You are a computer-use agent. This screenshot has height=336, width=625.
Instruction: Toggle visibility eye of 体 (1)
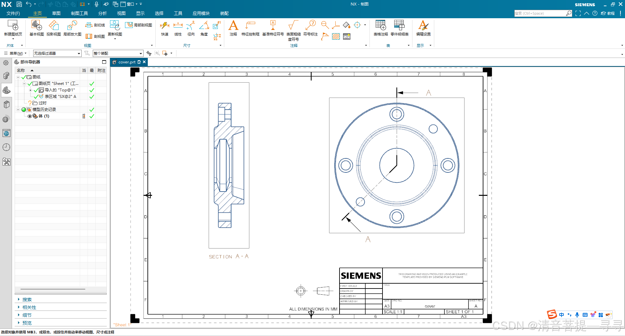30,116
